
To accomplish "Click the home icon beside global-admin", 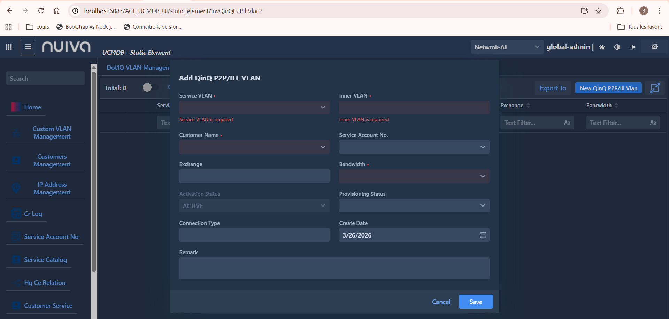I will (602, 47).
